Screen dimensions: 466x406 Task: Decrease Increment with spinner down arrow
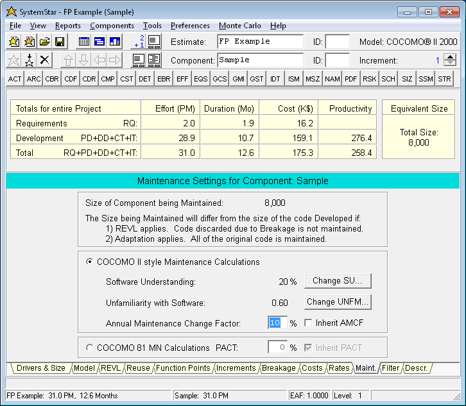click(450, 63)
